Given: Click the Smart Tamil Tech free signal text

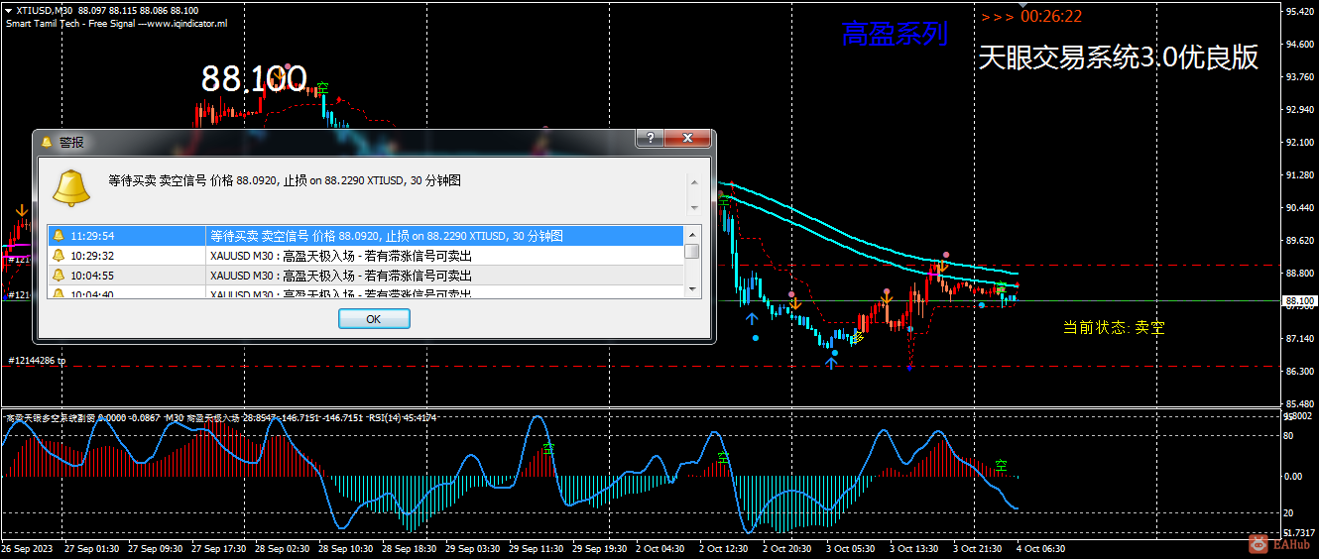Looking at the screenshot, I should pyautogui.click(x=117, y=22).
